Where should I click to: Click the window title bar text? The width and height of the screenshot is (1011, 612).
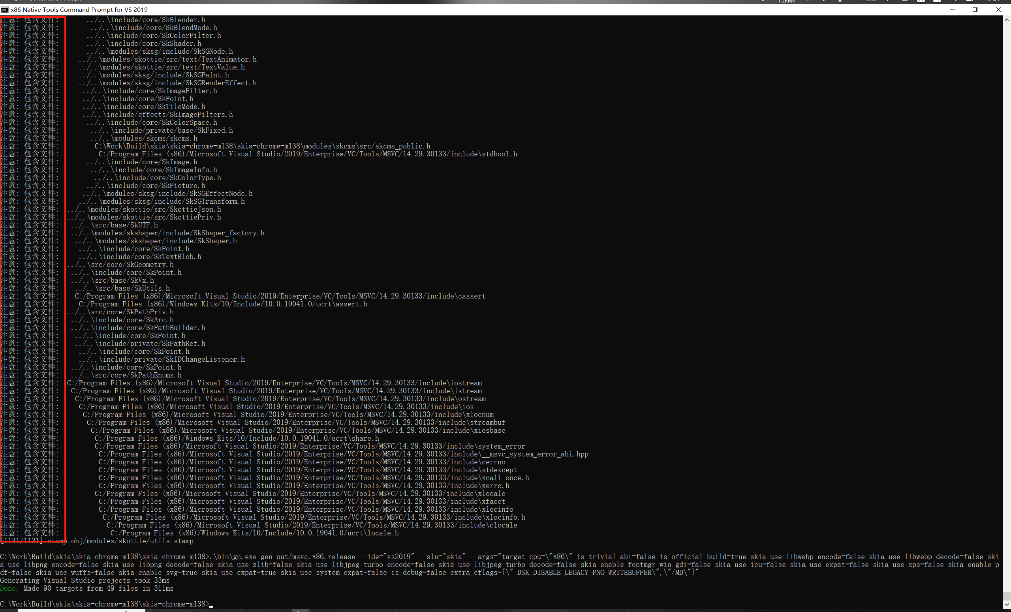(79, 9)
